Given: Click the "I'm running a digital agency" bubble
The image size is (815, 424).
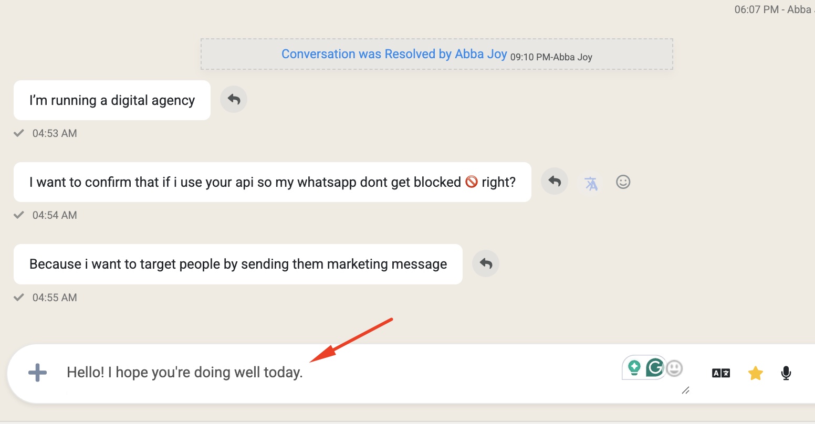Looking at the screenshot, I should [112, 100].
